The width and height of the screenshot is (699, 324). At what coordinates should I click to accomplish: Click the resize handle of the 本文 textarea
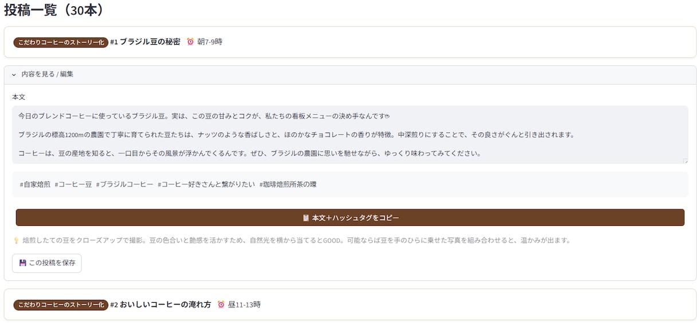[685, 161]
